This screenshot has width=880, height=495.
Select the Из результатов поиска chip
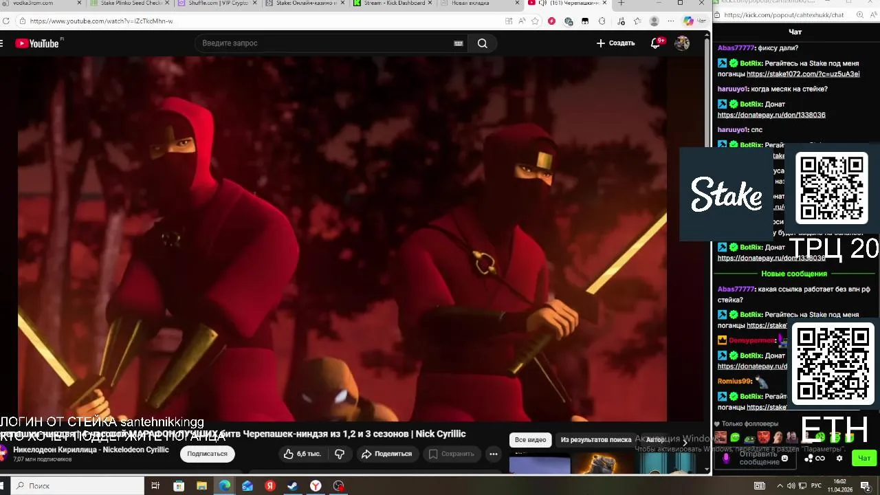(595, 440)
